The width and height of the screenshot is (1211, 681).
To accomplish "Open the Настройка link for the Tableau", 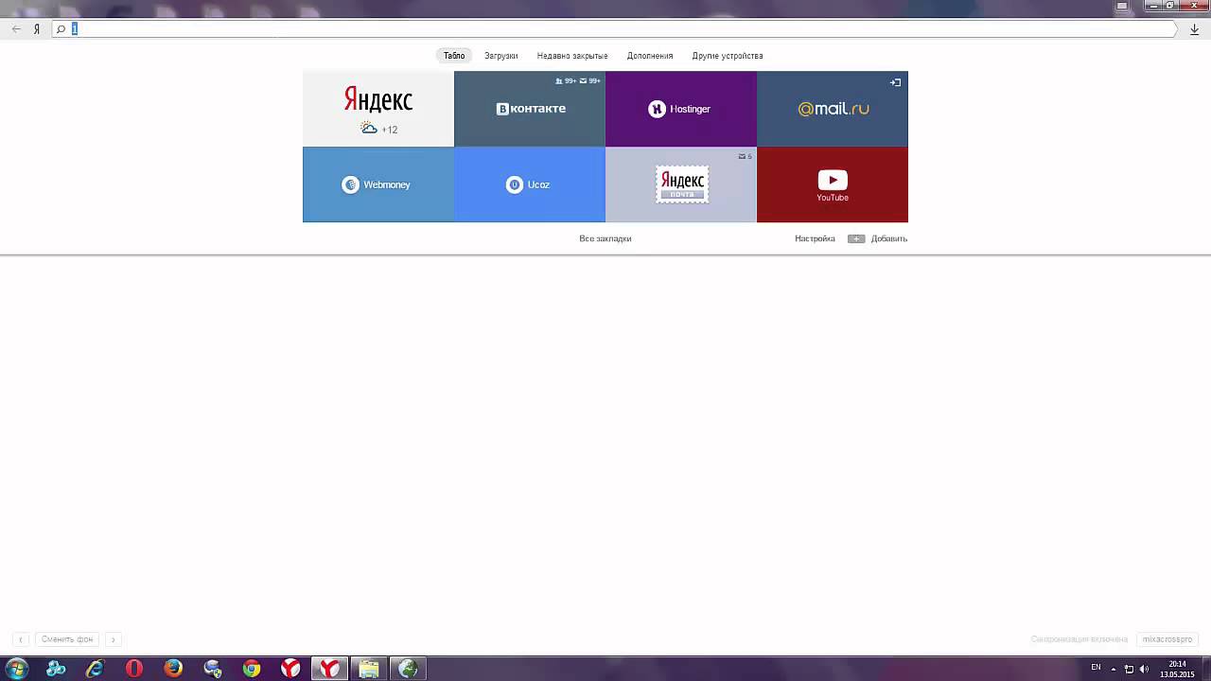I will (x=815, y=238).
